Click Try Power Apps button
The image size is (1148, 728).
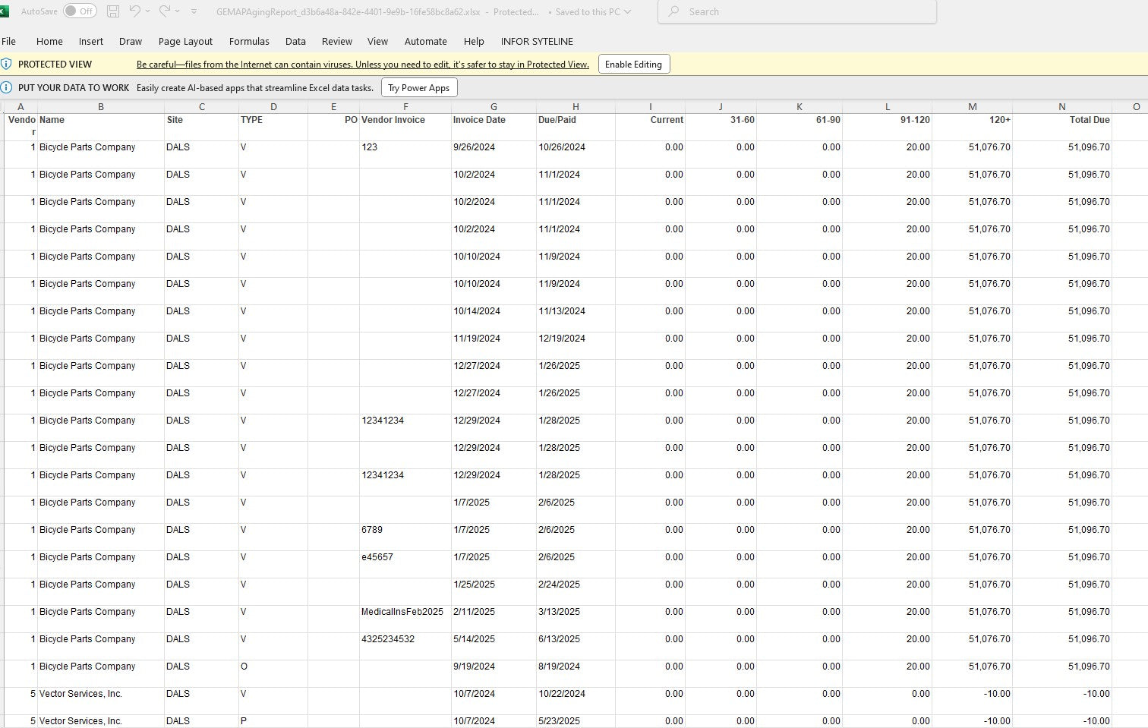419,88
